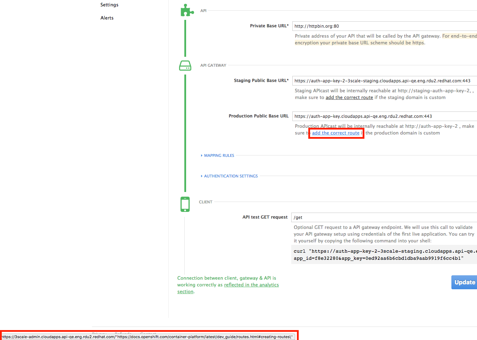Viewport: 477px width, 340px height.
Task: Click the API test GET request label
Action: [265, 217]
